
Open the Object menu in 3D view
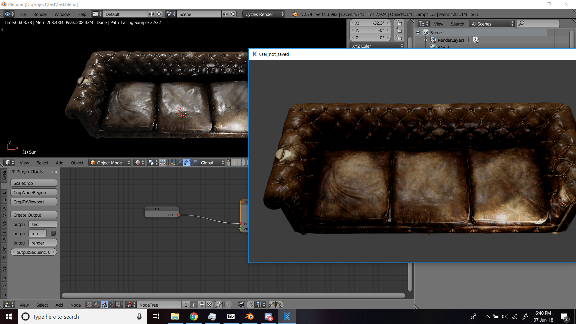click(77, 163)
